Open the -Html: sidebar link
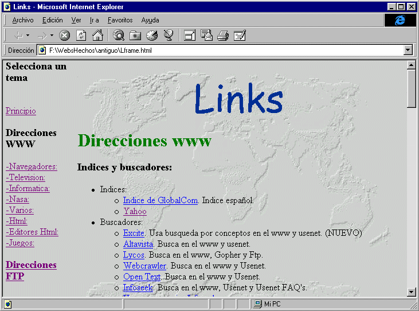The image size is (419, 311). tap(17, 221)
